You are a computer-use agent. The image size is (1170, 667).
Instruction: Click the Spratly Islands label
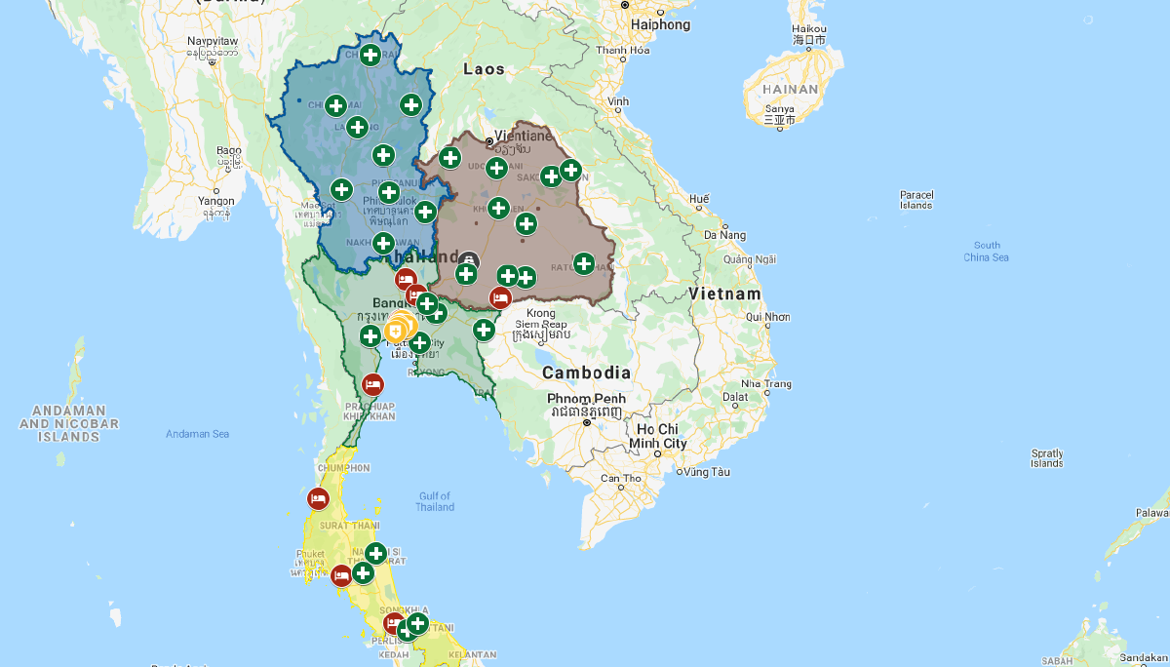coord(1047,458)
